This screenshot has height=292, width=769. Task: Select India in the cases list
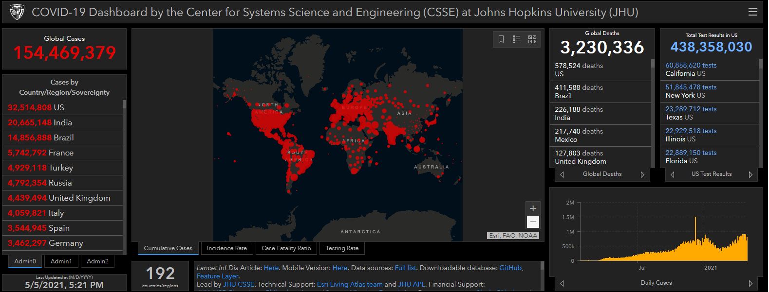pyautogui.click(x=62, y=122)
